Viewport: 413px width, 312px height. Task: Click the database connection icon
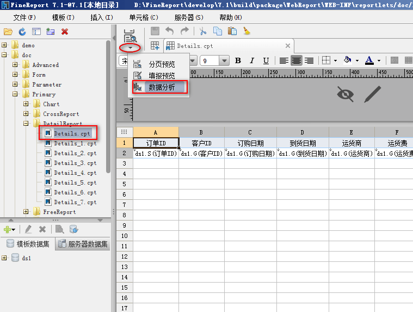tap(74, 230)
